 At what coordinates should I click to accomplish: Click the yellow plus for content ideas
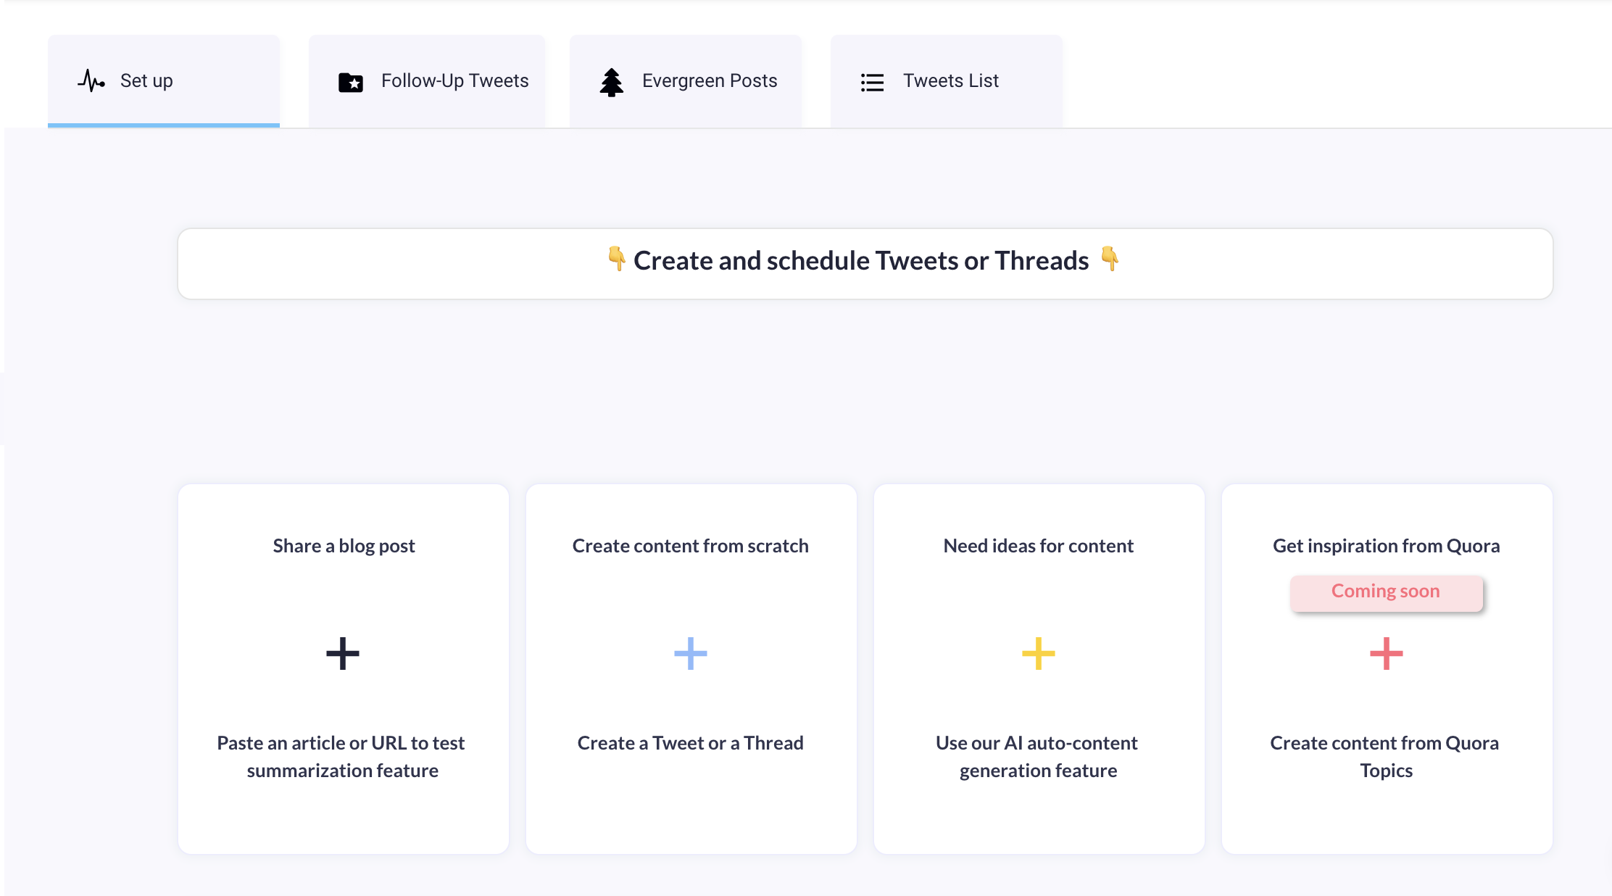click(1039, 654)
